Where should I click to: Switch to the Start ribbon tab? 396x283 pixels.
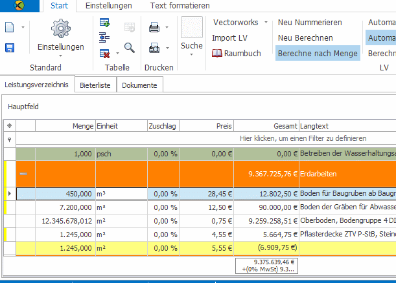[60, 6]
